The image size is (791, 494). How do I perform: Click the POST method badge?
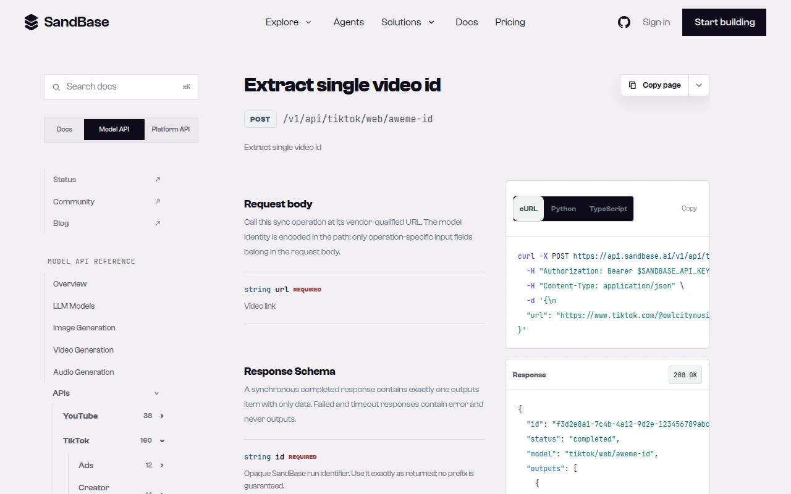pyautogui.click(x=260, y=119)
